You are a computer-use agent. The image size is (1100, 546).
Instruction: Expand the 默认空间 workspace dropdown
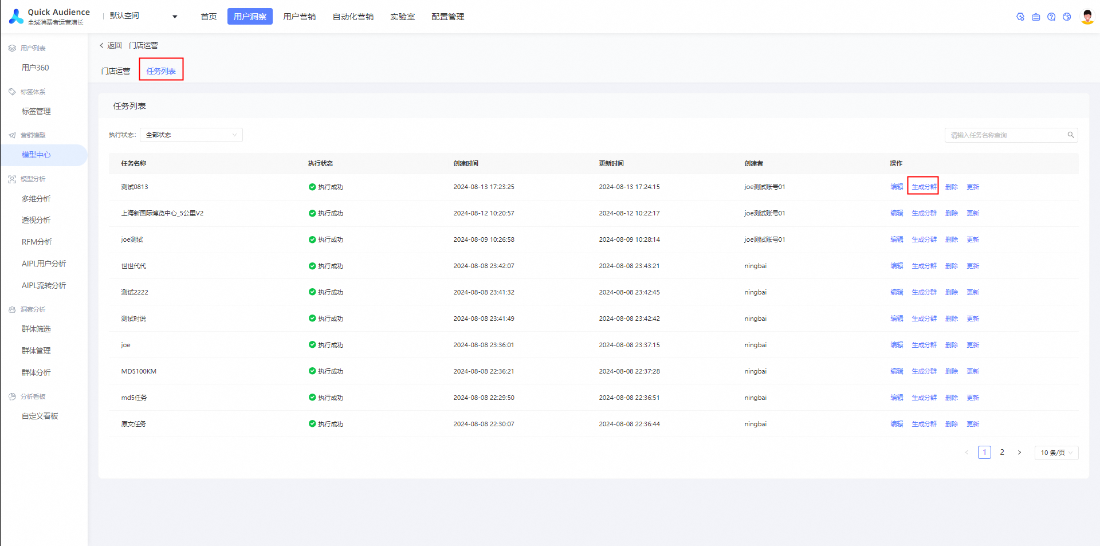point(144,16)
